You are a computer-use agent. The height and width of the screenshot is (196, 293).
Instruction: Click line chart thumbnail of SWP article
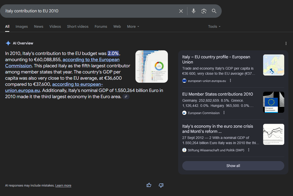[x=274, y=134]
